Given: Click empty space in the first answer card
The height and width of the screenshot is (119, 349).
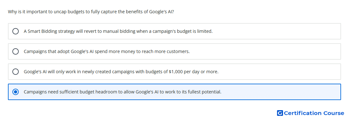Looking at the screenshot, I should (276, 31).
